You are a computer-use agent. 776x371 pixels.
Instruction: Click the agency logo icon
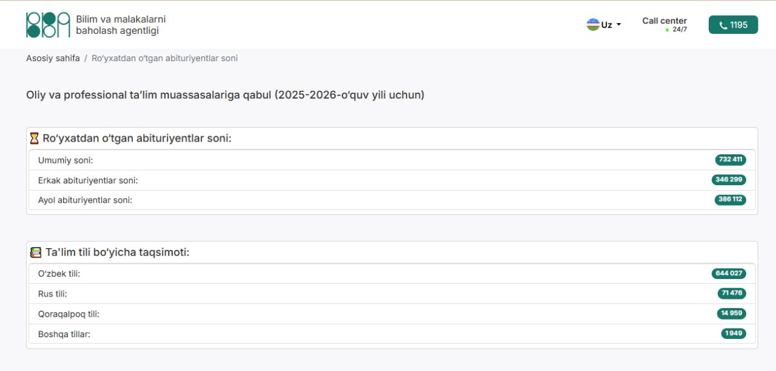[48, 25]
